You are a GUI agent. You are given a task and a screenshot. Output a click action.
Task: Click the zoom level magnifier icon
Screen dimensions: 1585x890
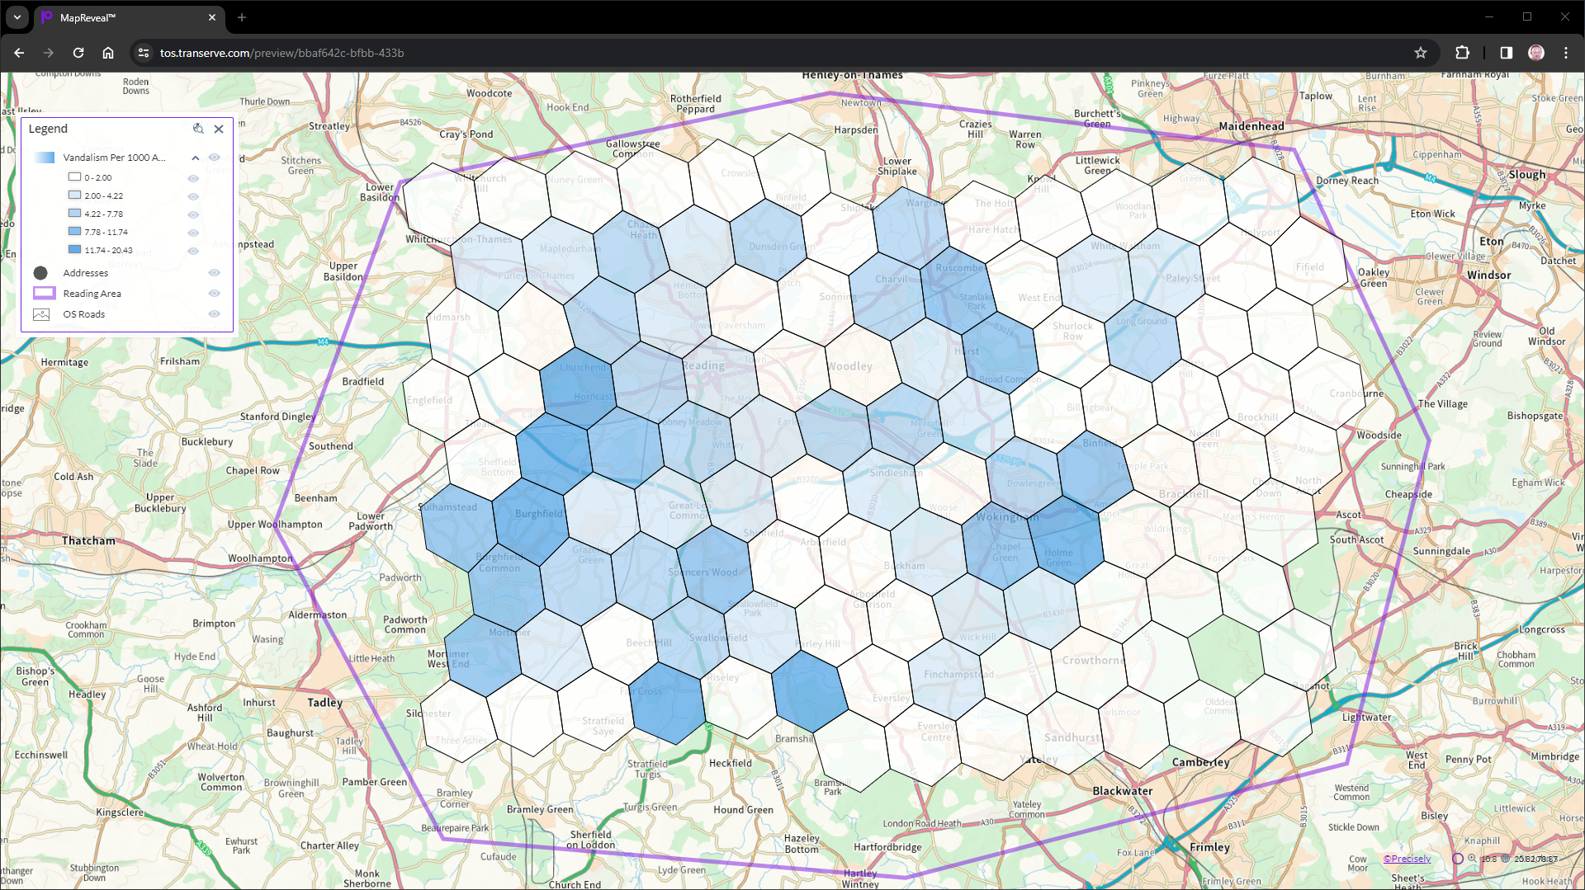click(1472, 859)
